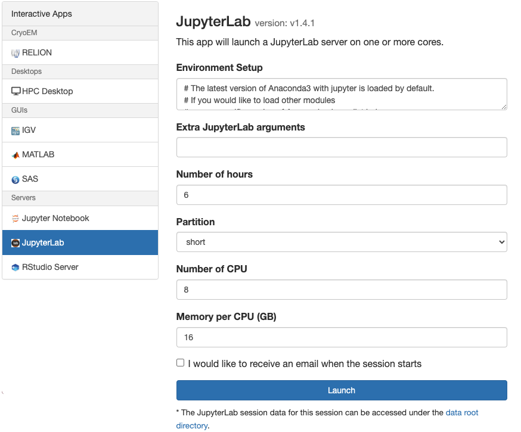Open the RStudio Server app entry

point(50,267)
